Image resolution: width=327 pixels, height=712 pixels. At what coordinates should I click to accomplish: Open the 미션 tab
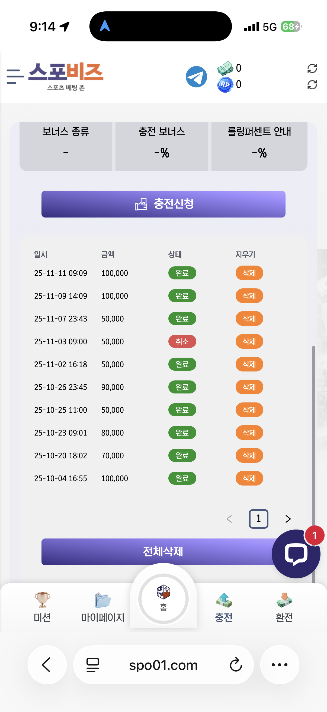click(x=42, y=607)
